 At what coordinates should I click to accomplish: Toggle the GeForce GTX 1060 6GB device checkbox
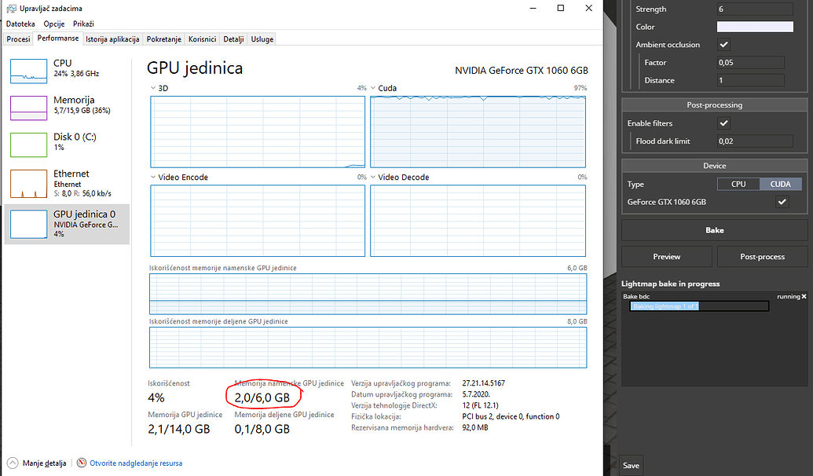782,202
